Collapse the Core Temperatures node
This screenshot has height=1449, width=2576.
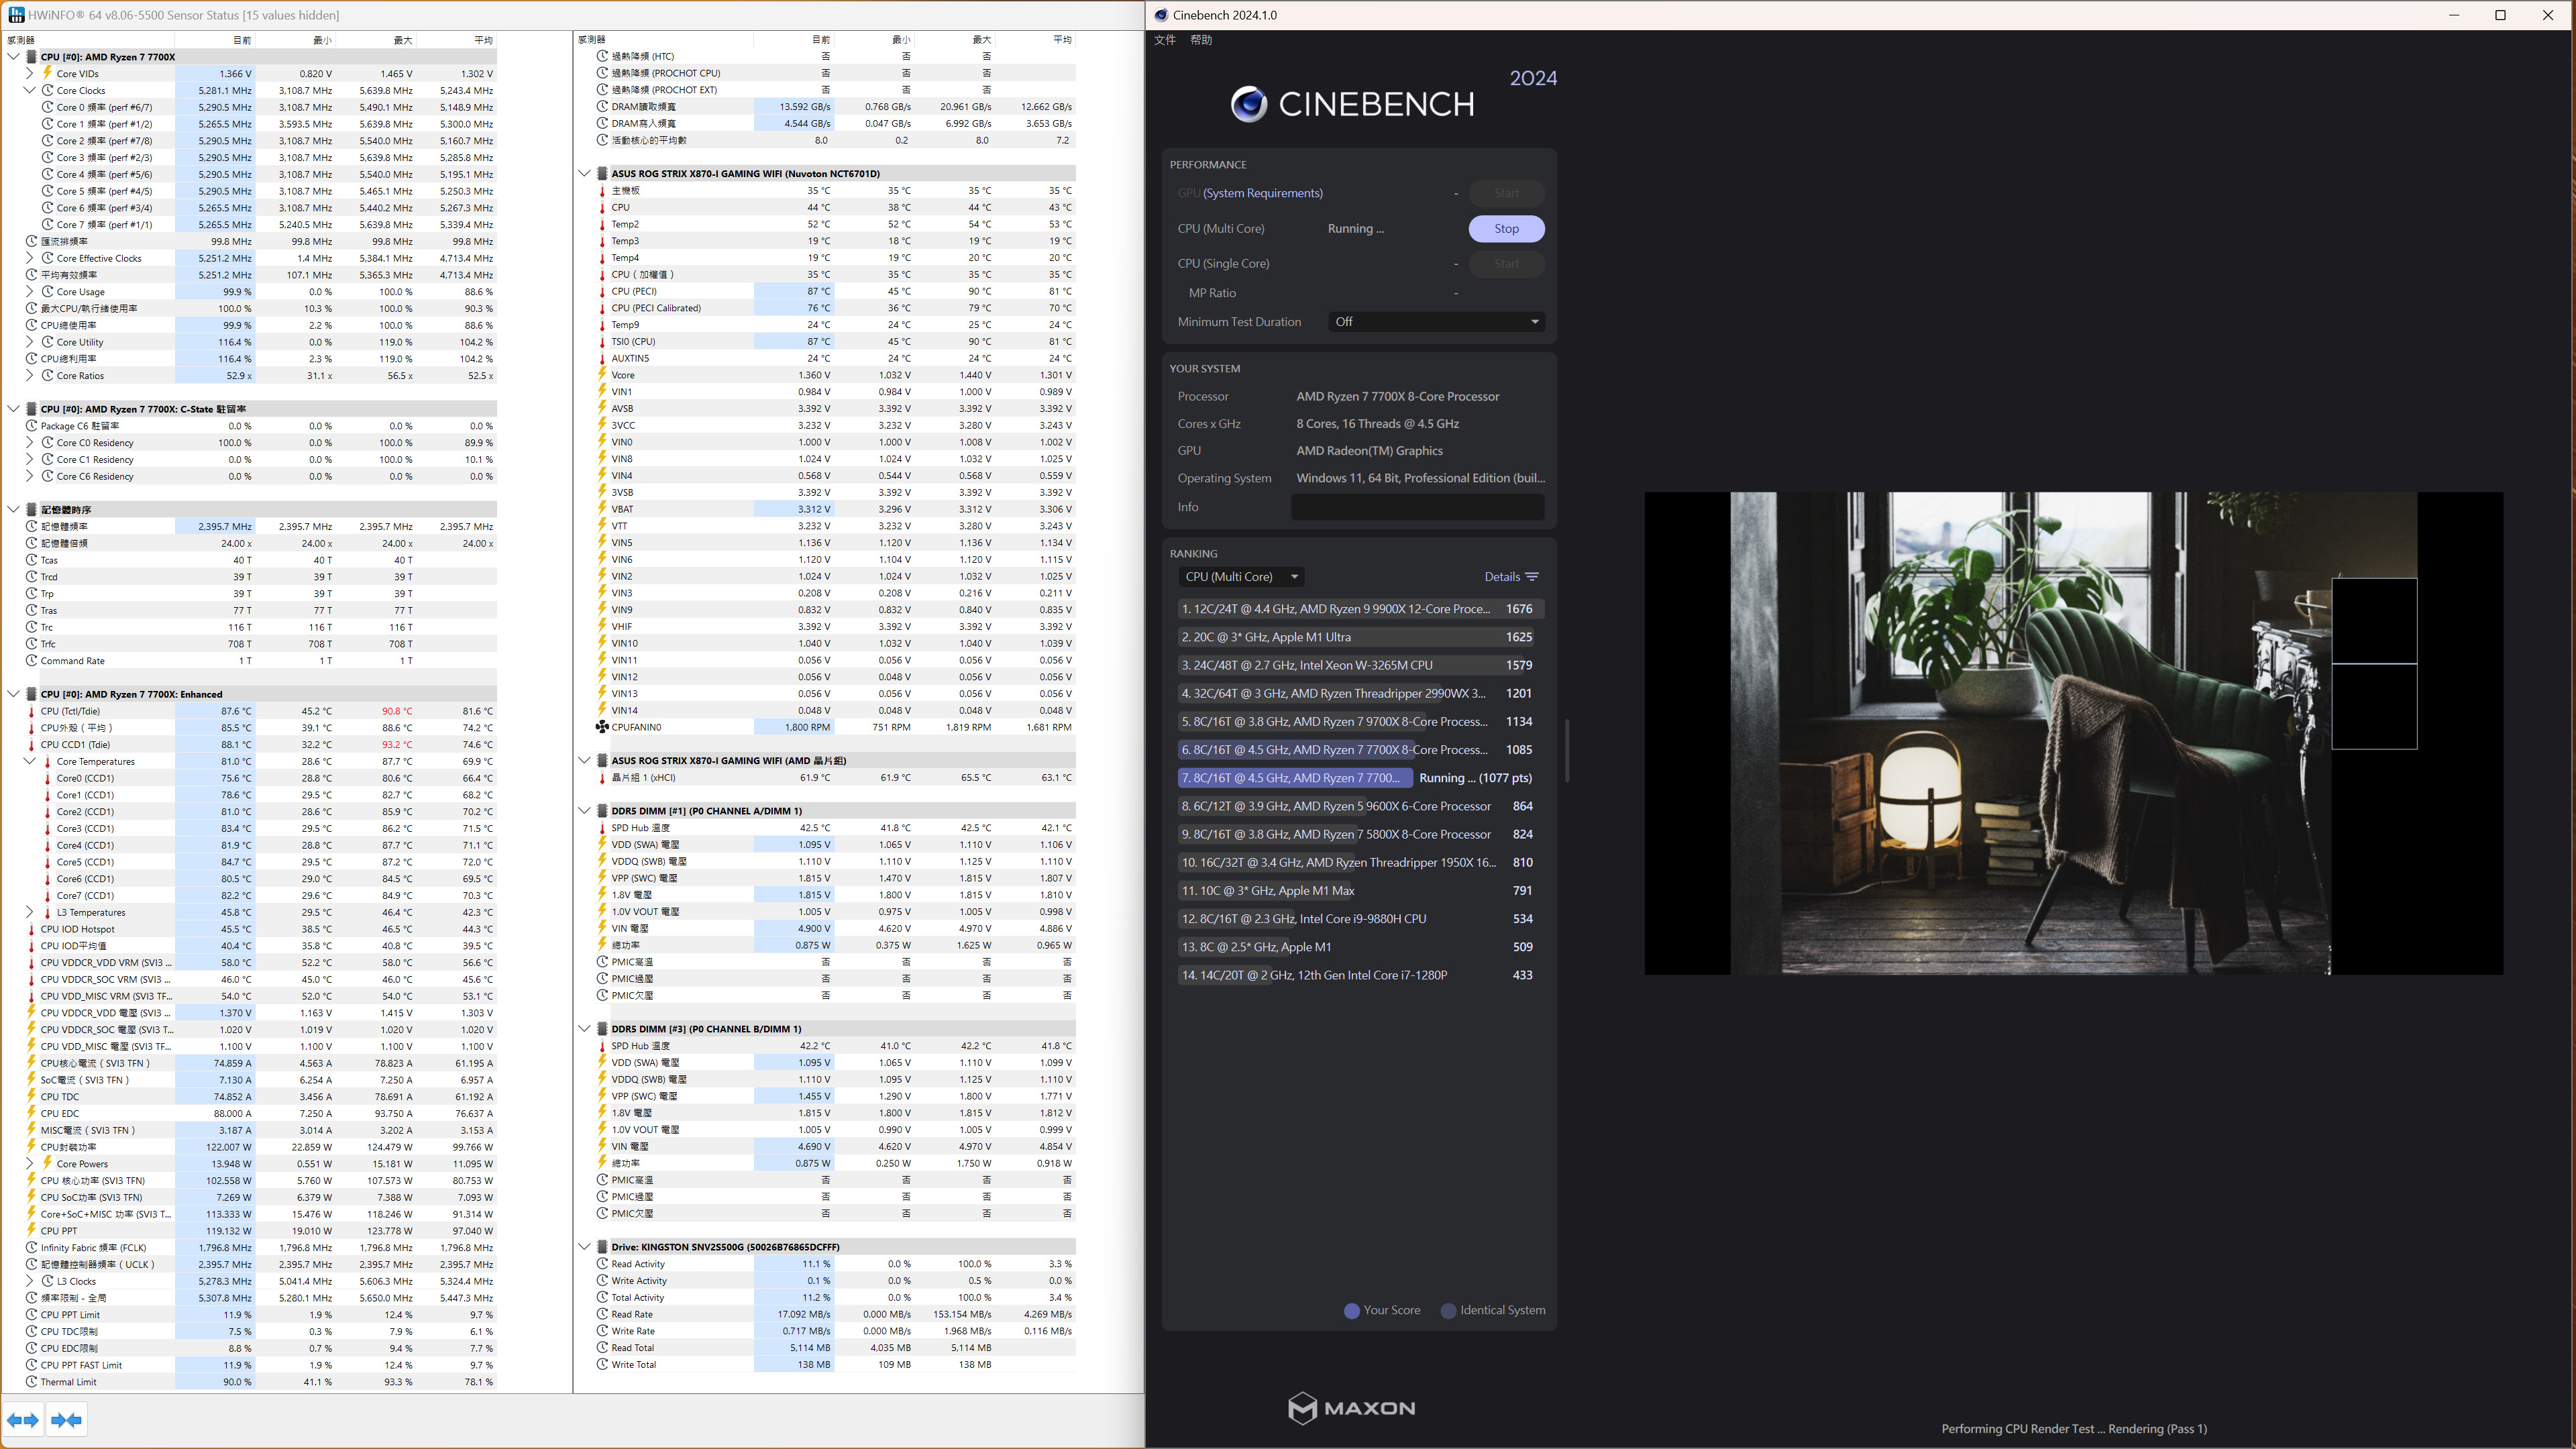click(x=29, y=761)
